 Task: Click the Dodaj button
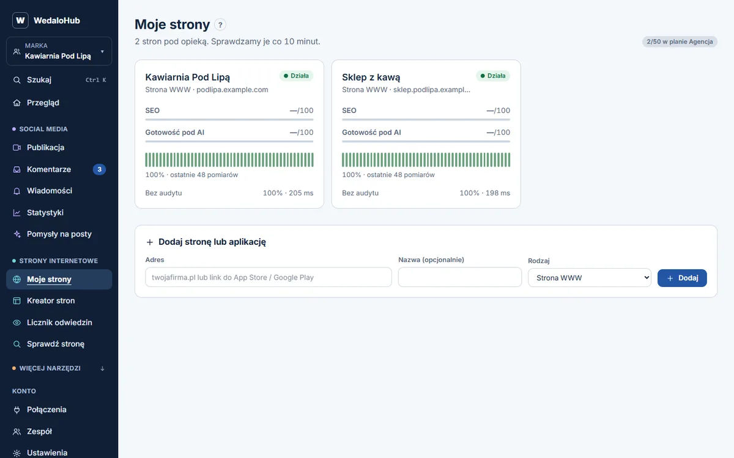point(682,278)
